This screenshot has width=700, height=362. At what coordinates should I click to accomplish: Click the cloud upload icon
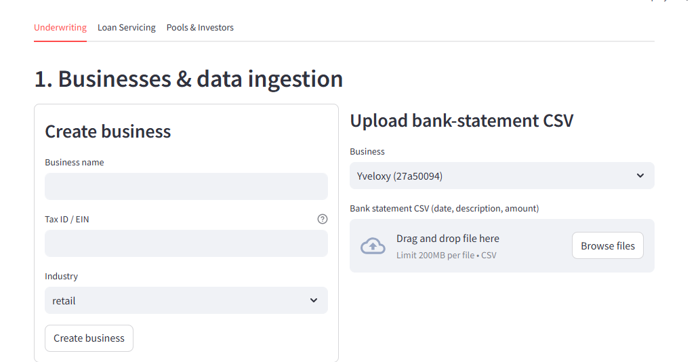tap(373, 246)
